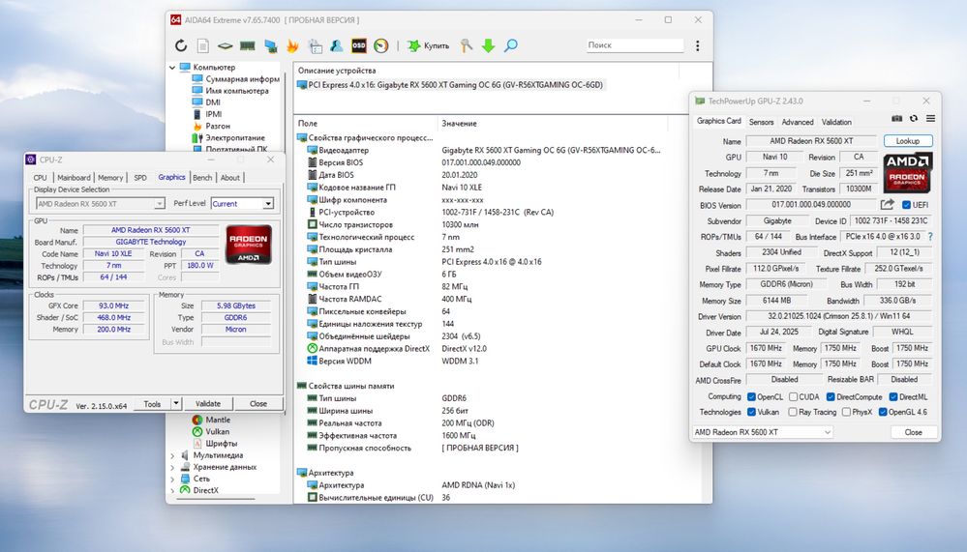Viewport: 967px width, 552px height.
Task: Click the audit checklist toolbar icon in AIDA64
Action: click(x=316, y=45)
